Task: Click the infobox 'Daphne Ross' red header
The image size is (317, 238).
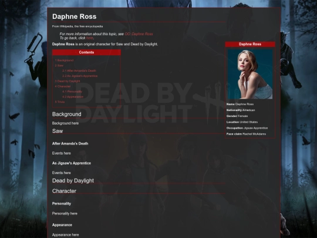Action: click(x=250, y=44)
